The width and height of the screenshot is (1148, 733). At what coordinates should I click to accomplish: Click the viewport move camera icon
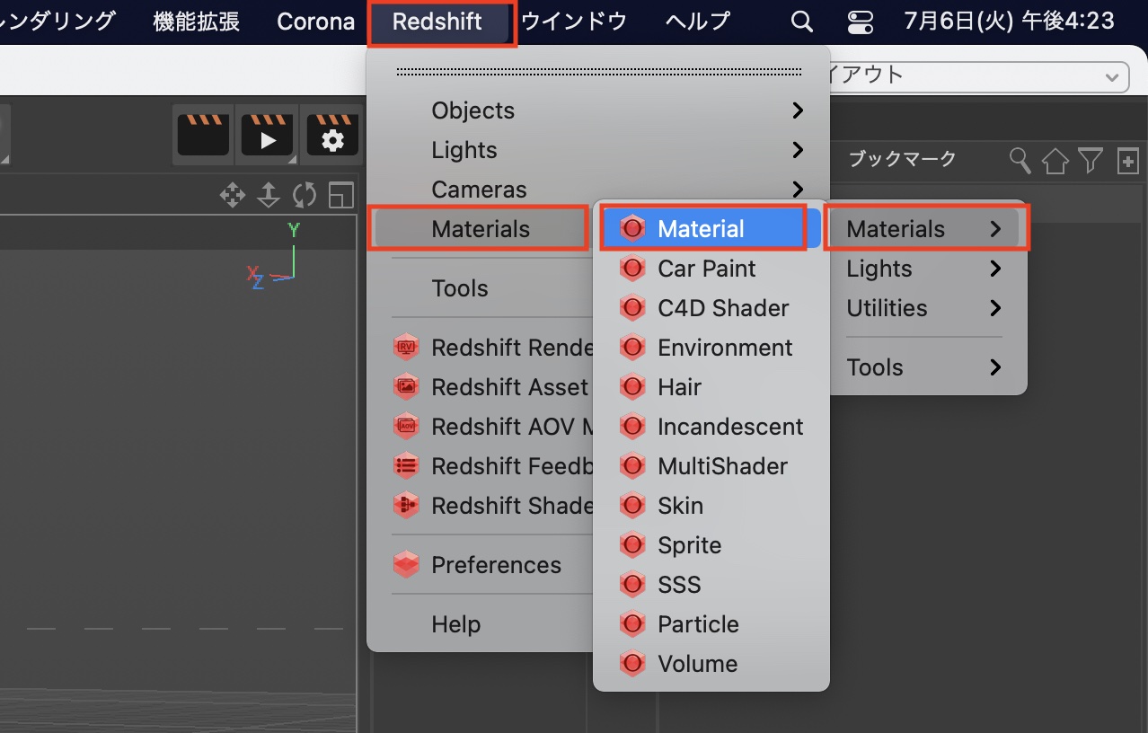233,195
